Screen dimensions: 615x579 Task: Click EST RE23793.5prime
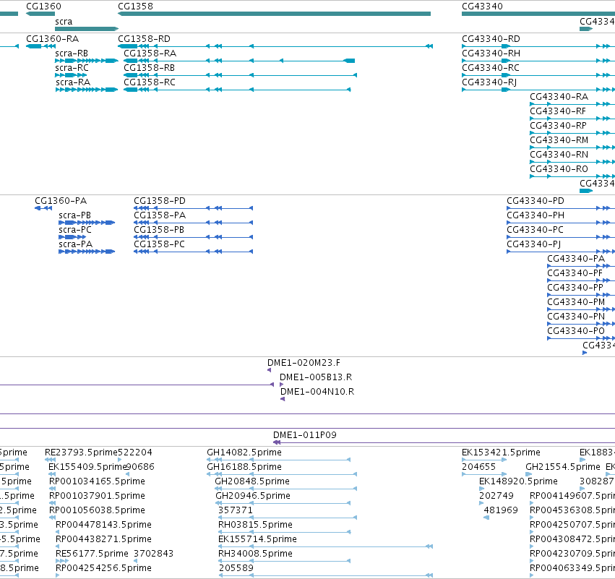[81, 453]
